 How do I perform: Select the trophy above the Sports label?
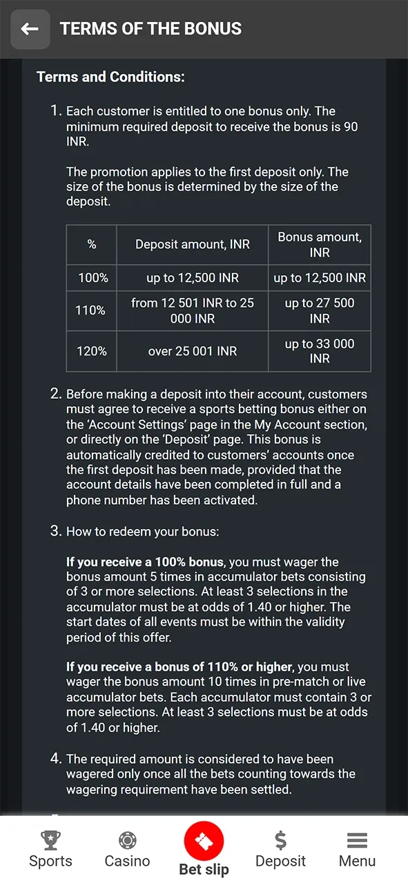(50, 841)
